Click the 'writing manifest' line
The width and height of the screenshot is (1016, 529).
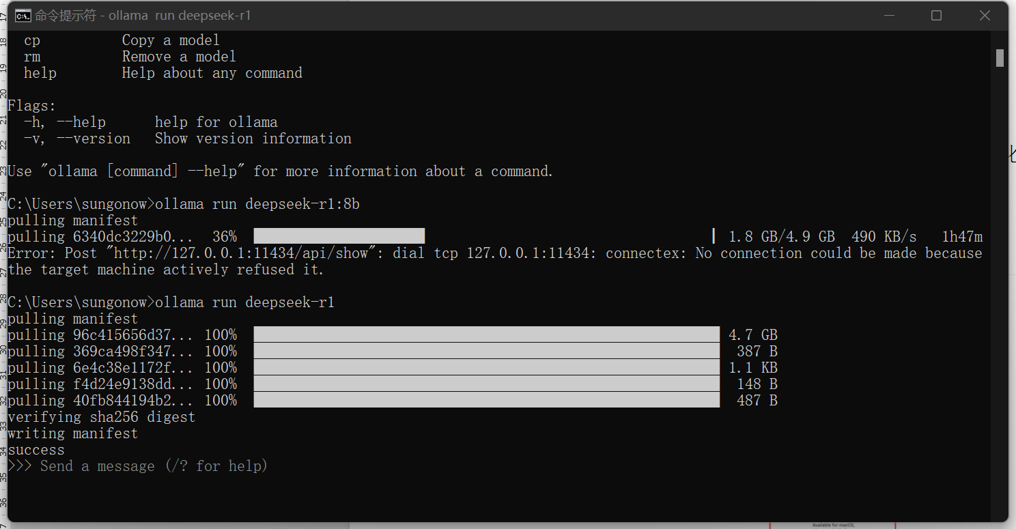(72, 433)
